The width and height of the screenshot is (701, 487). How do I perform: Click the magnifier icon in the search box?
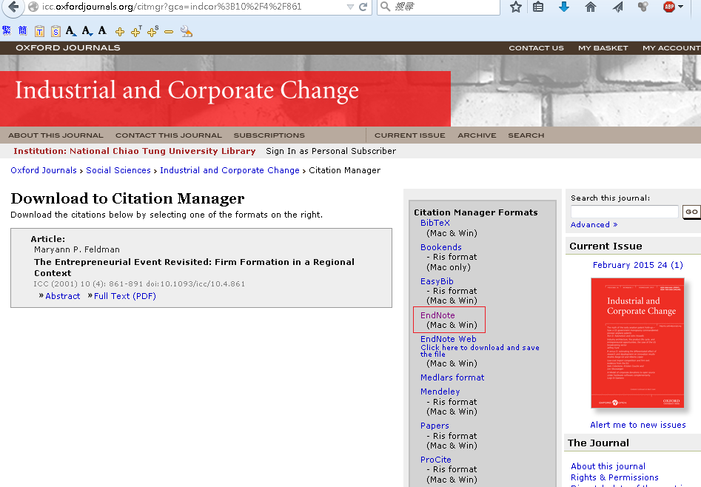385,6
